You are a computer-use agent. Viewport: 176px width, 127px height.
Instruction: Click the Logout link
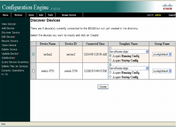click(172, 15)
